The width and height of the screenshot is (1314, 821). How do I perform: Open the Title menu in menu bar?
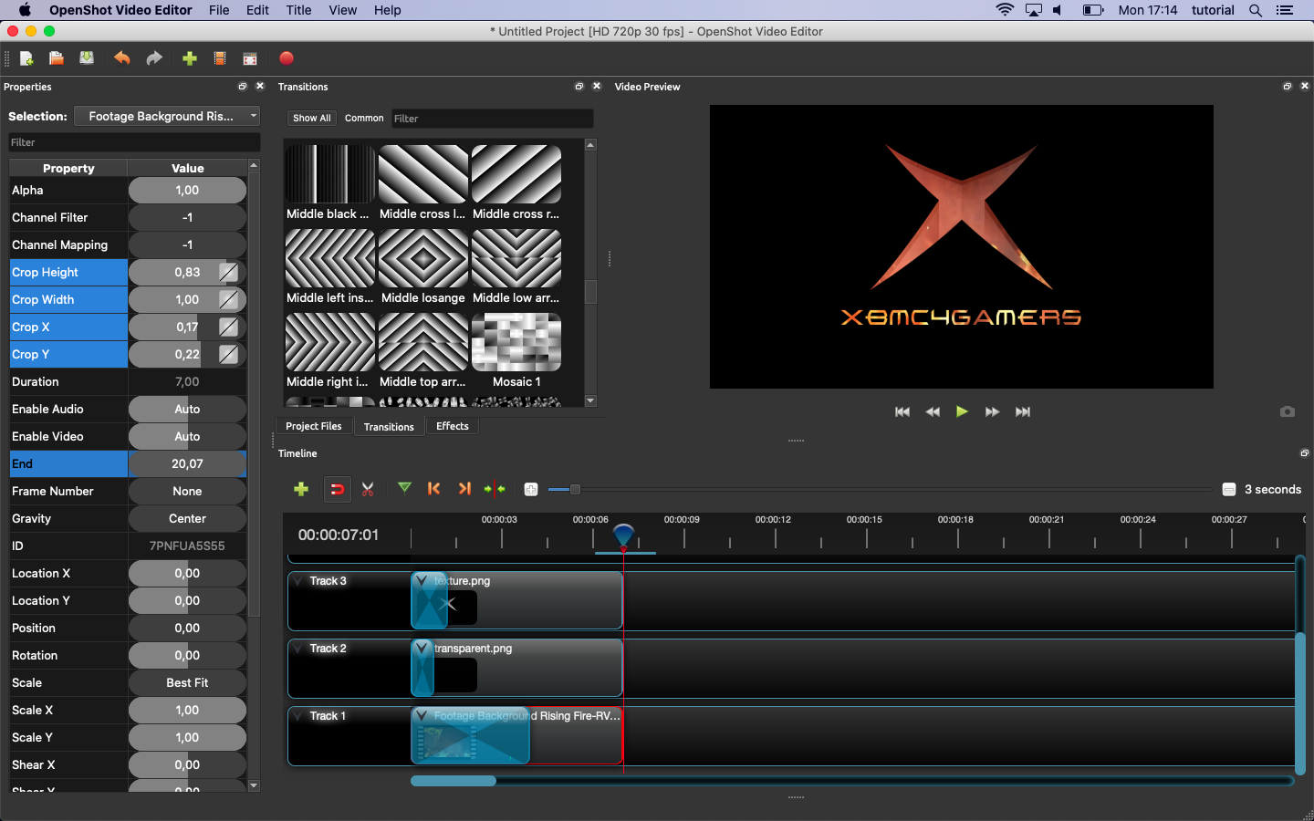[x=298, y=10]
